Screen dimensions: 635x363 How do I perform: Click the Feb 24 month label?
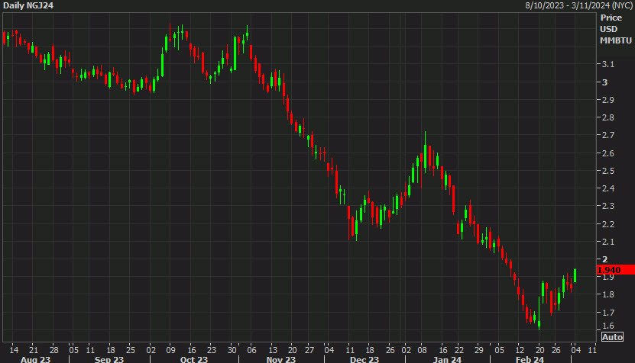pyautogui.click(x=530, y=359)
